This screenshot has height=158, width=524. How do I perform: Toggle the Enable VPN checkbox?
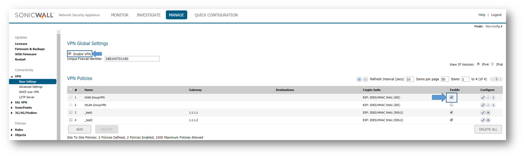click(x=70, y=54)
